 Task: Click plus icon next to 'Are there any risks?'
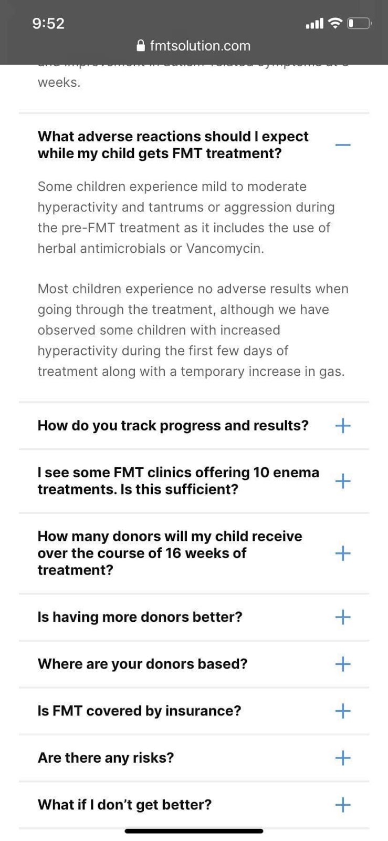(x=343, y=757)
